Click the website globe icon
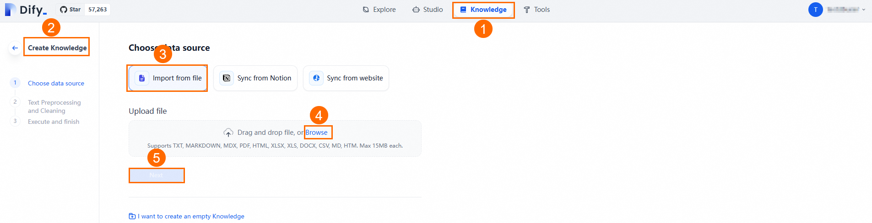Screen dimensions: 872x223 click(x=316, y=78)
